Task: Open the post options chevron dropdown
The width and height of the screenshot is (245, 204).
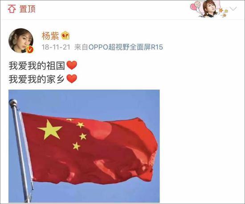Action: coord(233,9)
